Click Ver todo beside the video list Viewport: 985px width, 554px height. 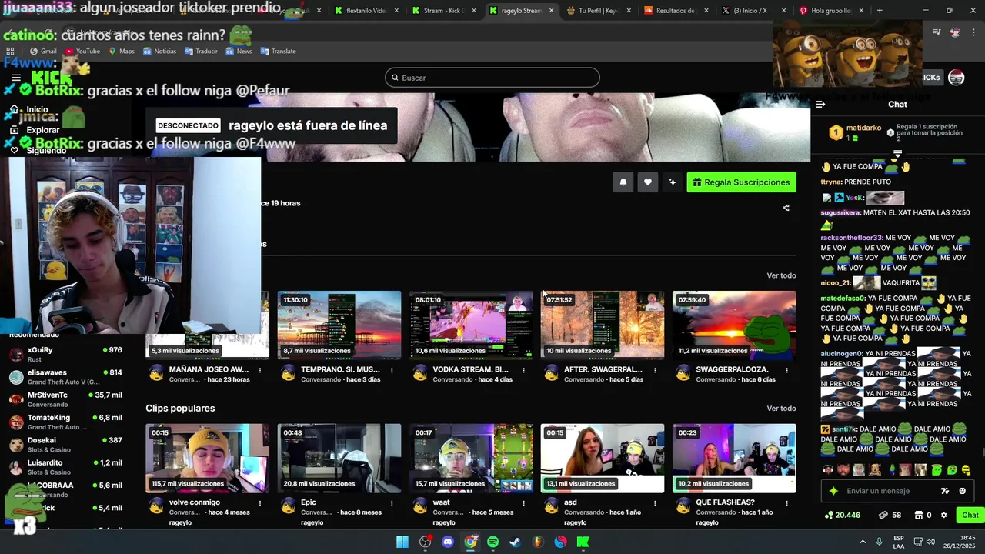click(781, 275)
